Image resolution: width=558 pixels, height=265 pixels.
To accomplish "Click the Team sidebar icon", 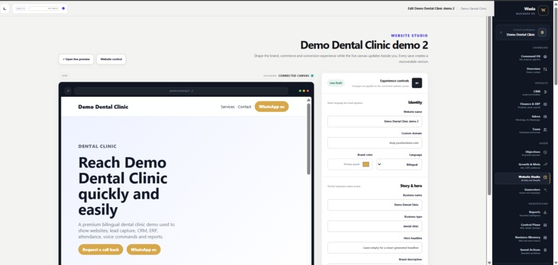I will [545, 129].
